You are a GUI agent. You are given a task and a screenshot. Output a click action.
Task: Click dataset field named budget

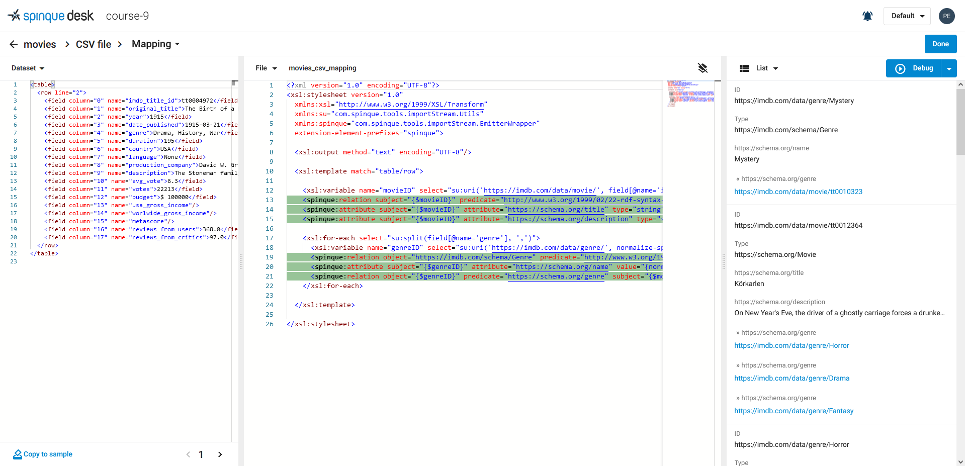tap(130, 197)
